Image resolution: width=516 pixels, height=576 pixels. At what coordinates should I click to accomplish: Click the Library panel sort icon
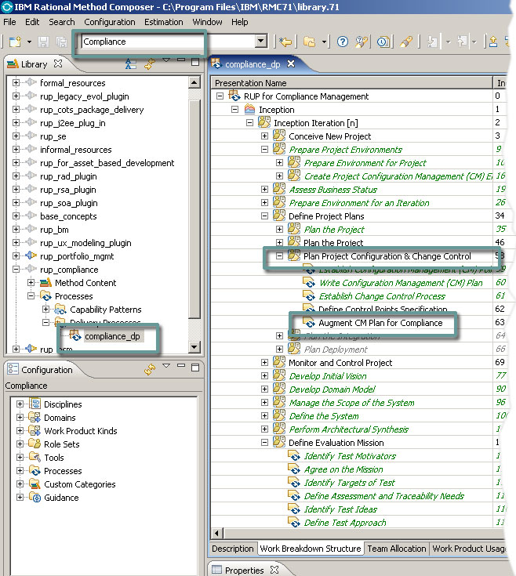point(130,63)
